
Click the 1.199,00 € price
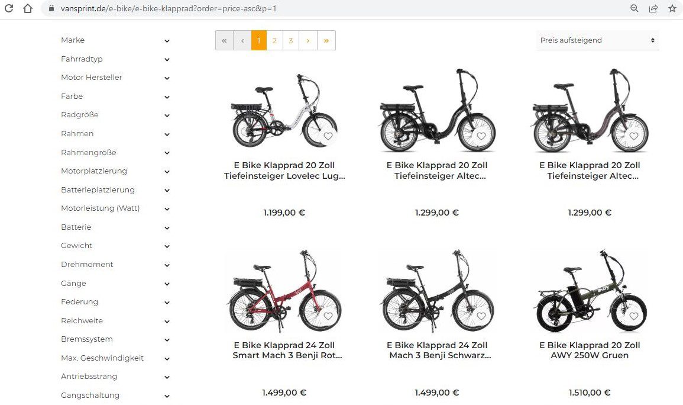point(284,213)
